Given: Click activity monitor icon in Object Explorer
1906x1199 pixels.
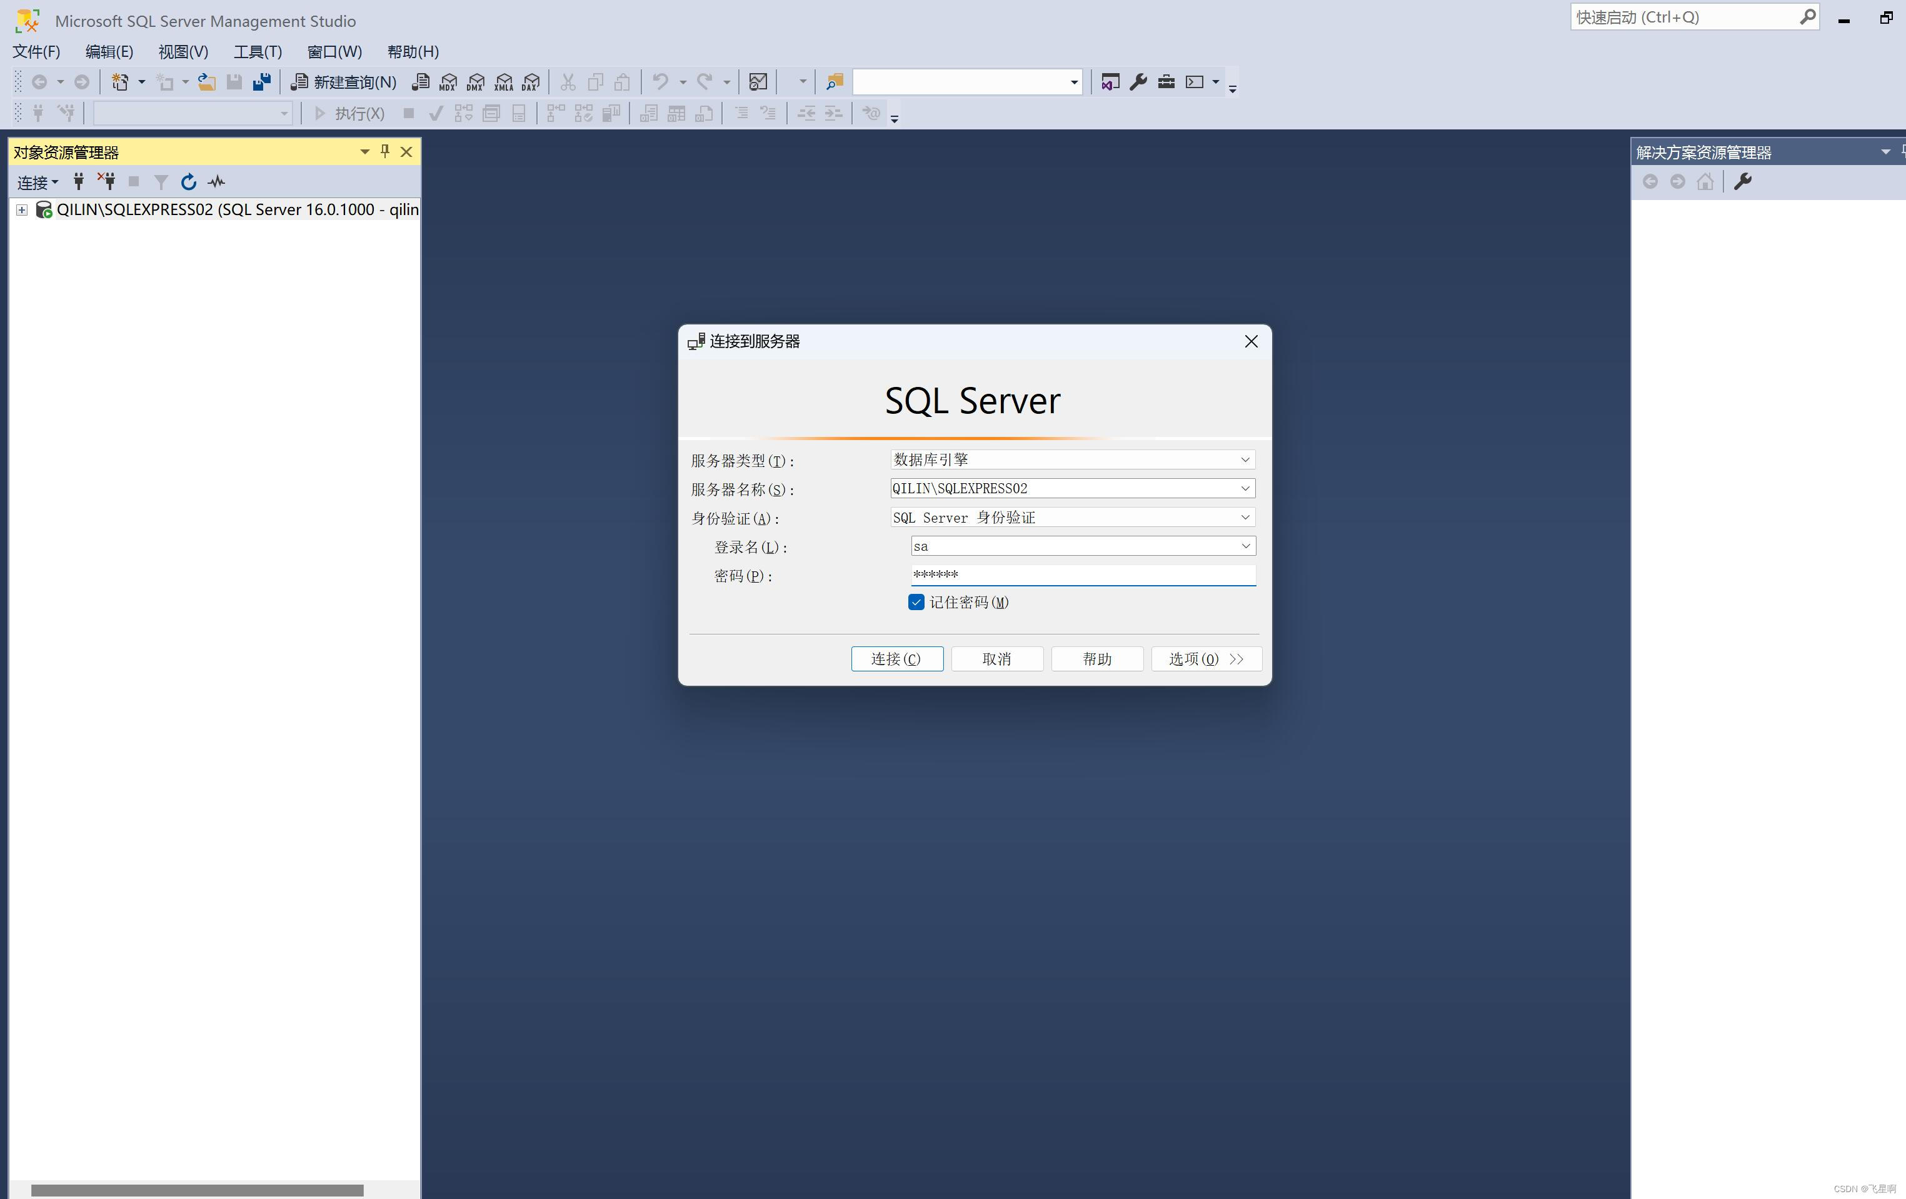Looking at the screenshot, I should [216, 182].
